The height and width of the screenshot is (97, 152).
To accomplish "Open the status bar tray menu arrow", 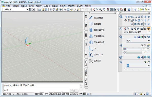I will [x=144, y=94].
